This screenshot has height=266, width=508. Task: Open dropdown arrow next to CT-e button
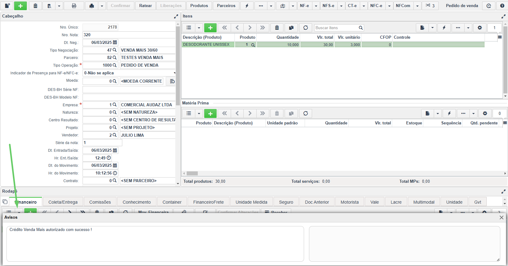[364, 6]
